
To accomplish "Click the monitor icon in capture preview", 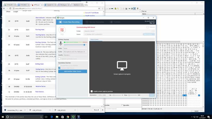I will point(122,66).
